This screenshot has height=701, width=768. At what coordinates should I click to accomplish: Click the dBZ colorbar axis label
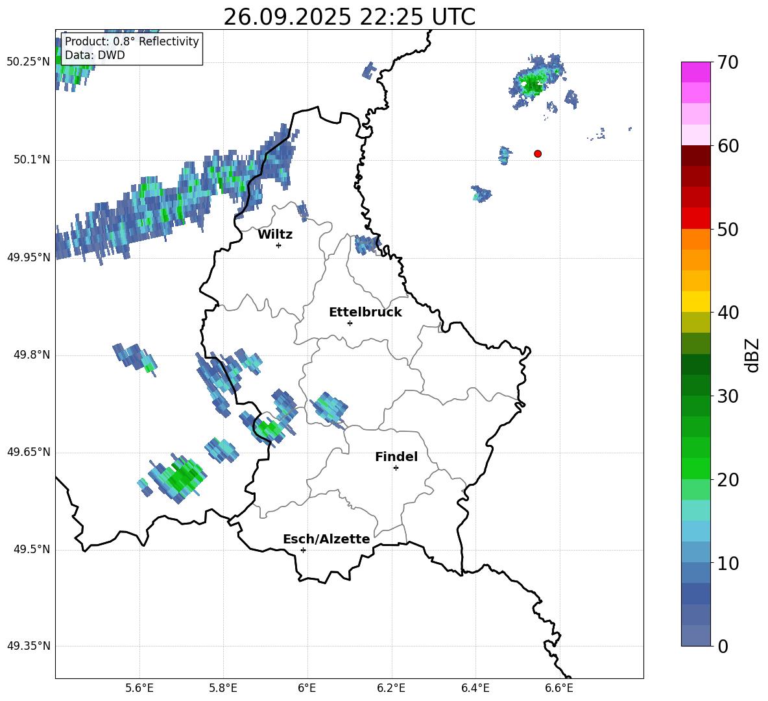click(x=753, y=355)
